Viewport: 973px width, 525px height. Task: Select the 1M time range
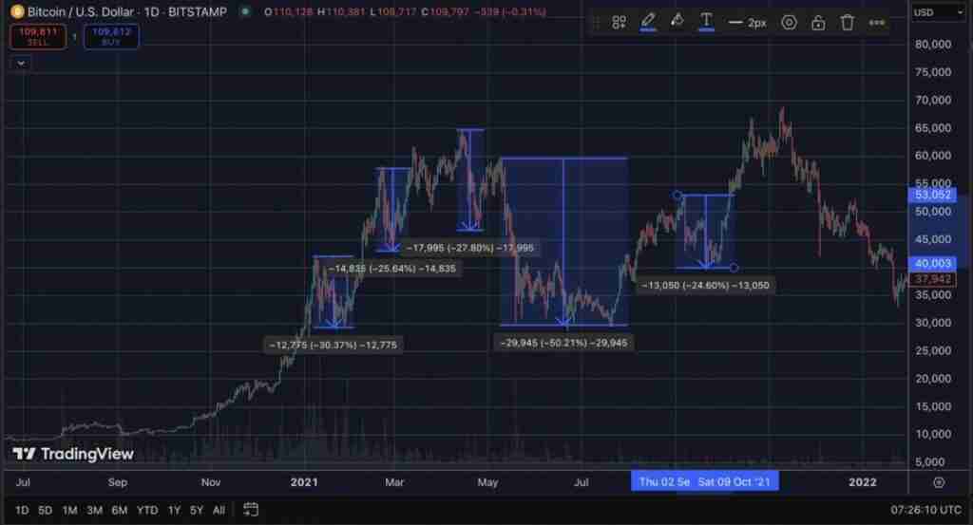click(69, 510)
